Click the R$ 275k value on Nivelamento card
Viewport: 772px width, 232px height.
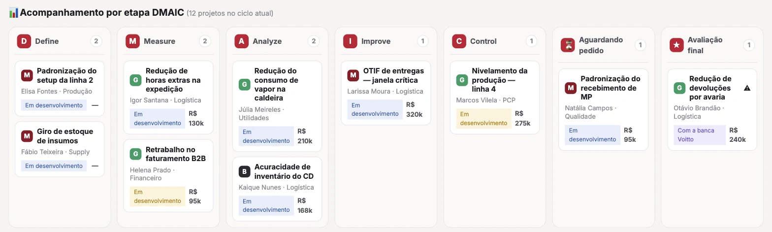(x=523, y=119)
